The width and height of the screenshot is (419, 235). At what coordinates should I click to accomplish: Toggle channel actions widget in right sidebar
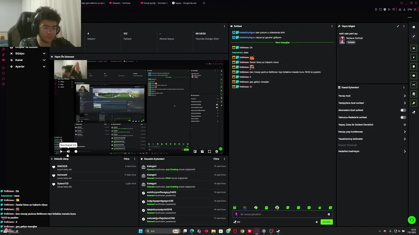click(414, 94)
